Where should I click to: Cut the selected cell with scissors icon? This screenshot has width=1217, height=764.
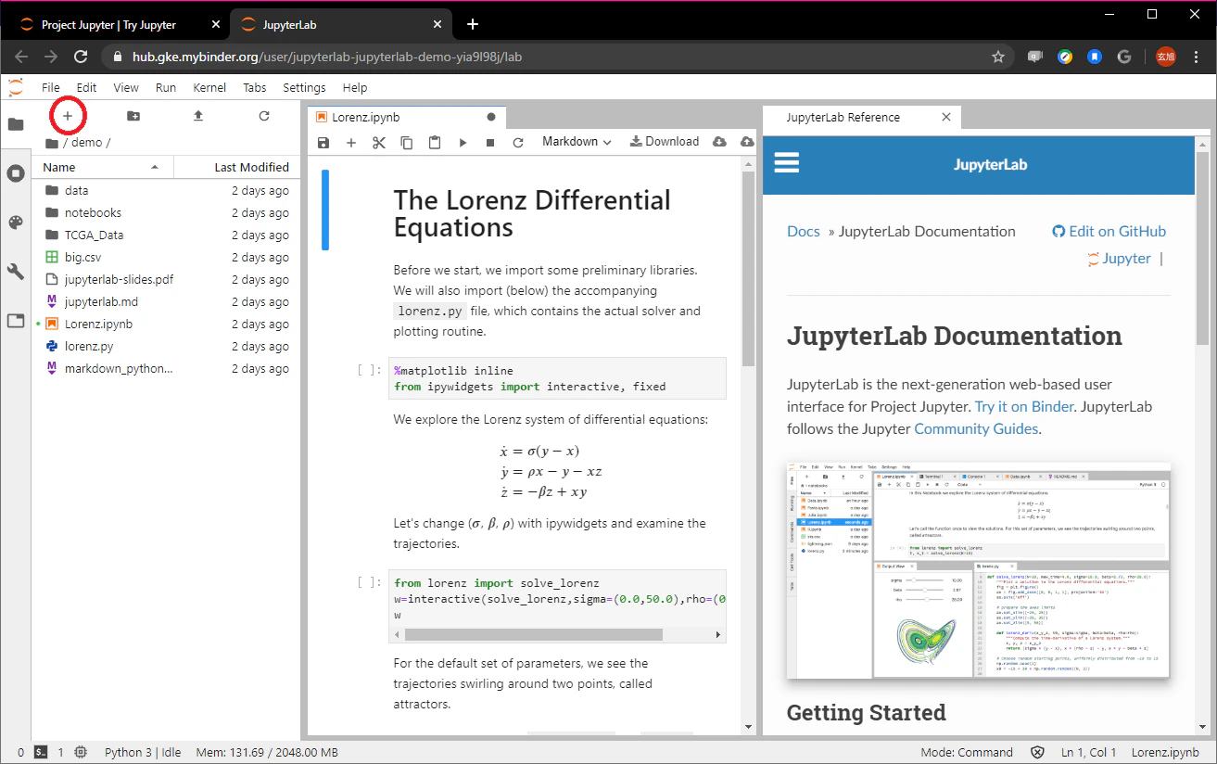tap(378, 142)
